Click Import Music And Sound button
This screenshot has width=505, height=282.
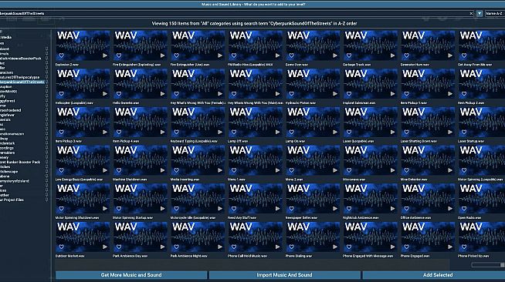[x=284, y=275]
